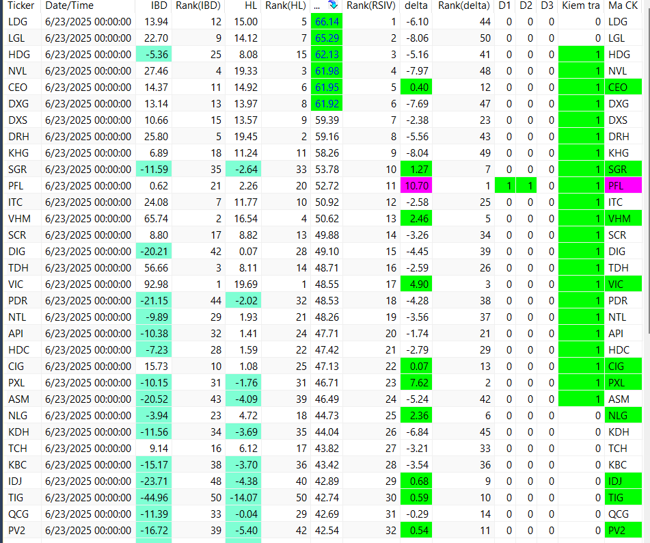Screen dimensions: 650x543
Task: Select the CEO ticker cell
Action: (x=23, y=88)
